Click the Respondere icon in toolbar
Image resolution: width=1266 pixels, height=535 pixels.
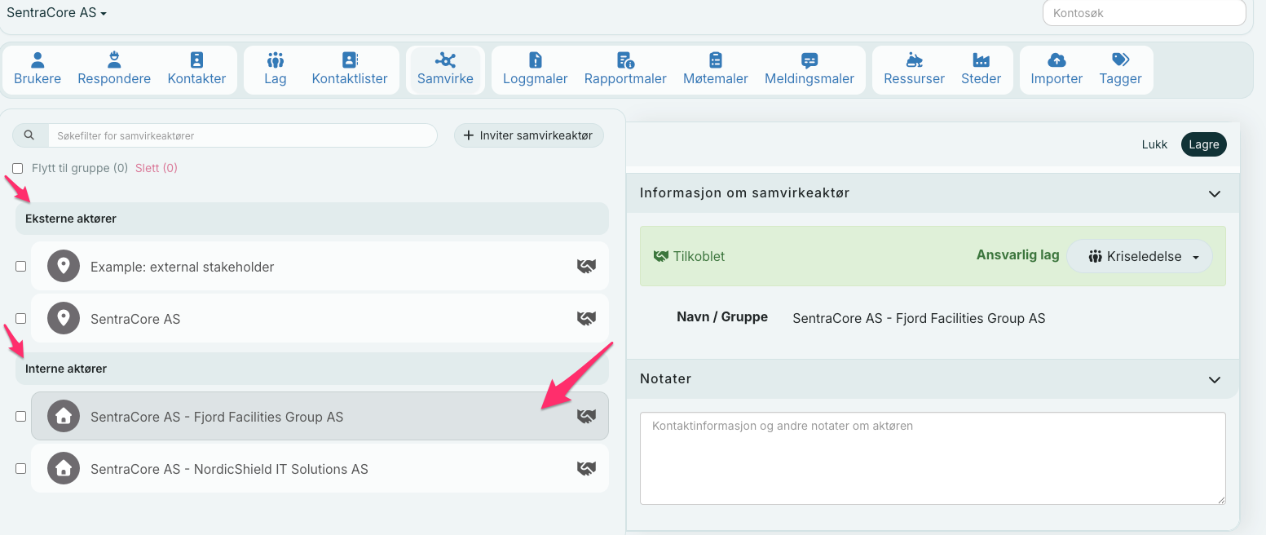pyautogui.click(x=114, y=60)
